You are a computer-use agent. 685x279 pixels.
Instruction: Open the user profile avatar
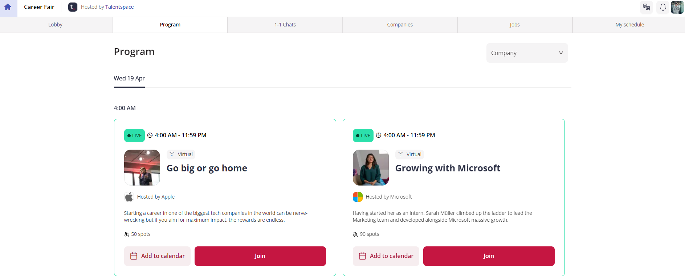tap(677, 7)
